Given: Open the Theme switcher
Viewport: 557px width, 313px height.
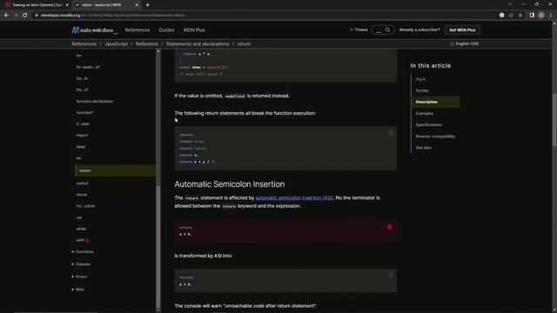Looking at the screenshot, I should point(359,30).
